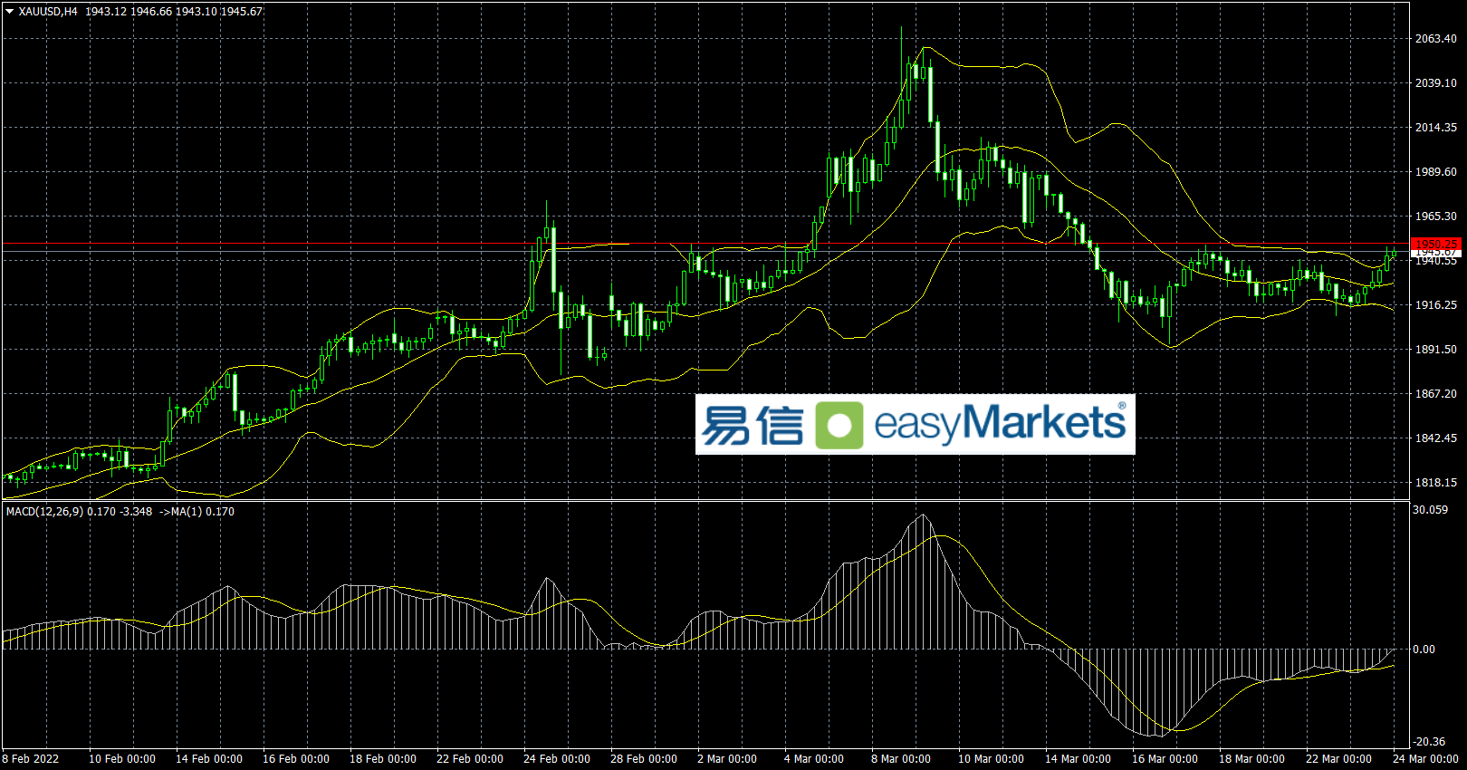Click the 14 Feb 00:00 time label

click(209, 759)
